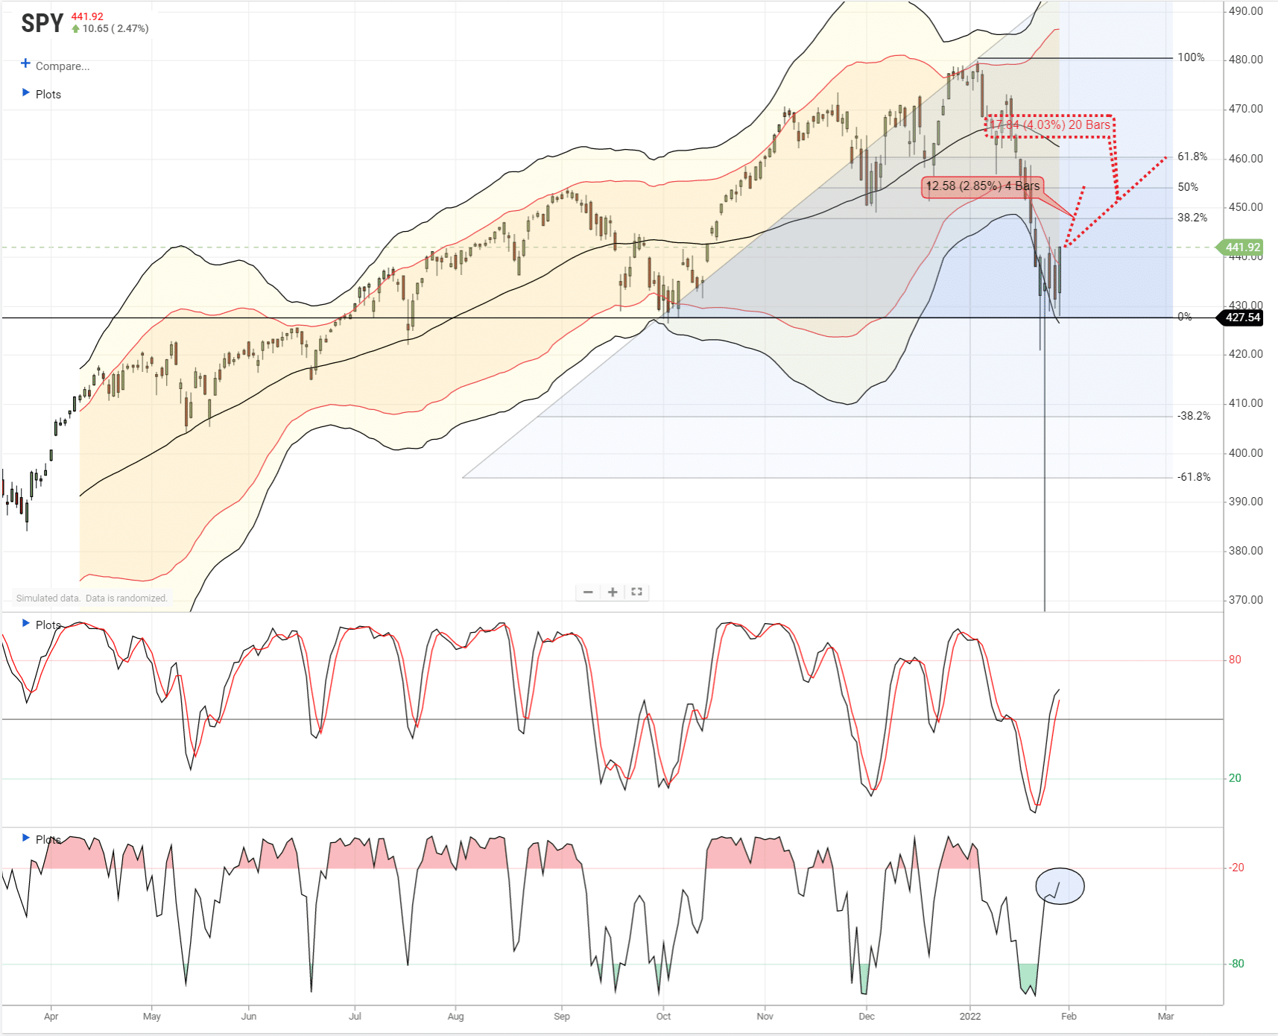Click the 100% Fibonacci level label
Image resolution: width=1278 pixels, height=1036 pixels.
(1191, 57)
